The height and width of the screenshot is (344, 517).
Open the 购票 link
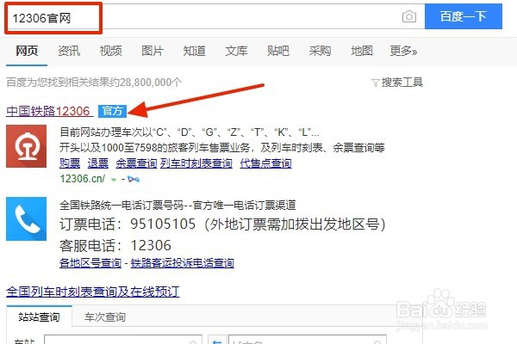pos(70,163)
